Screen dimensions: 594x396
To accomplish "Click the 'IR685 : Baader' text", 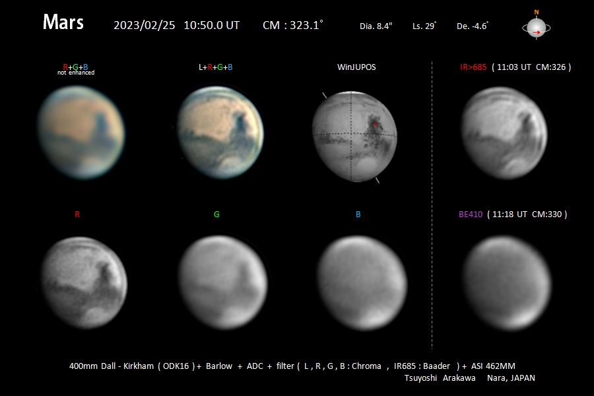I will 422,366.
